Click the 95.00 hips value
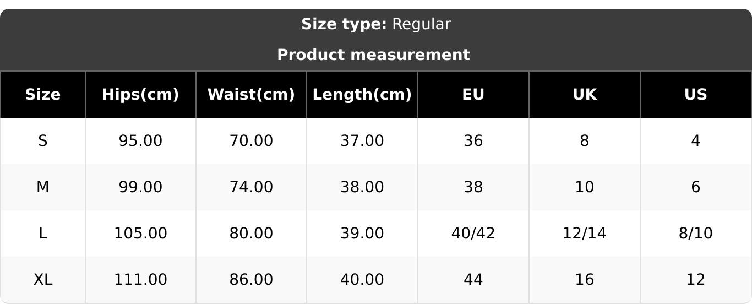Screen dimensions: 752x304 click(140, 141)
